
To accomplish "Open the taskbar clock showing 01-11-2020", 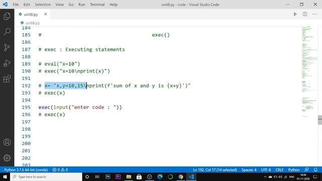I will point(303,177).
